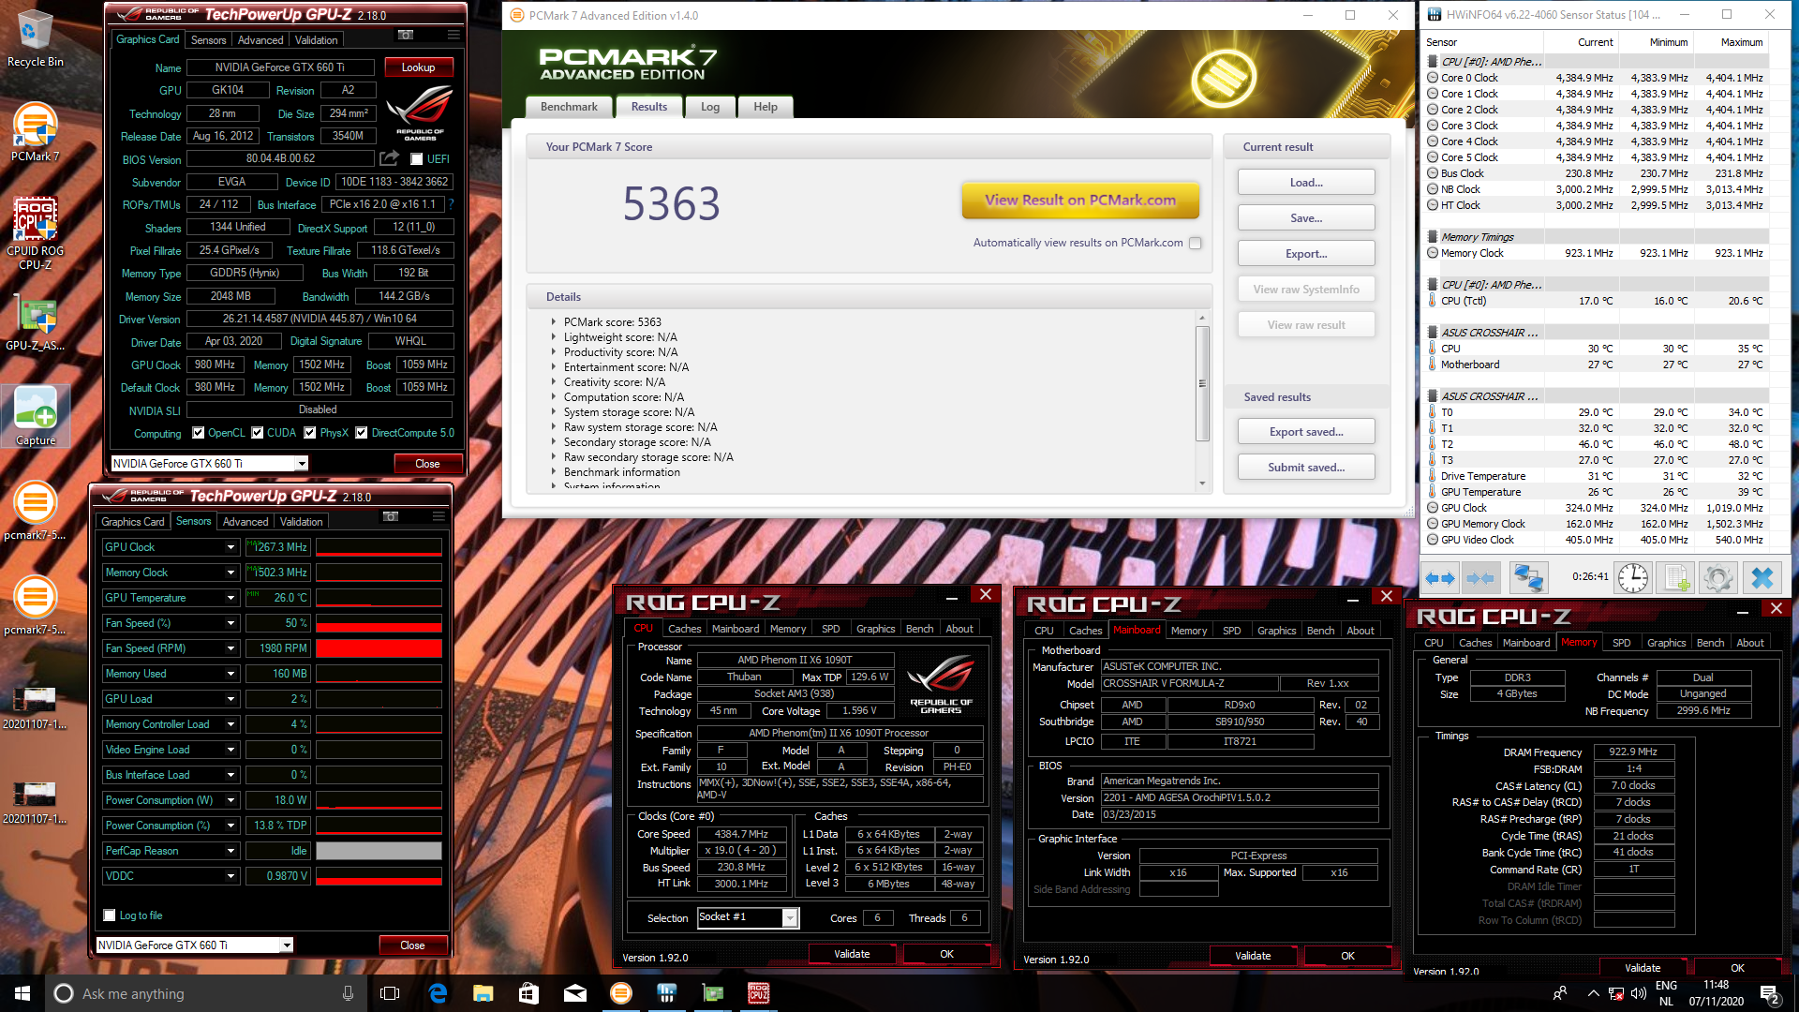Click the screenshot camera icon in top GPU-Z window

tap(406, 35)
